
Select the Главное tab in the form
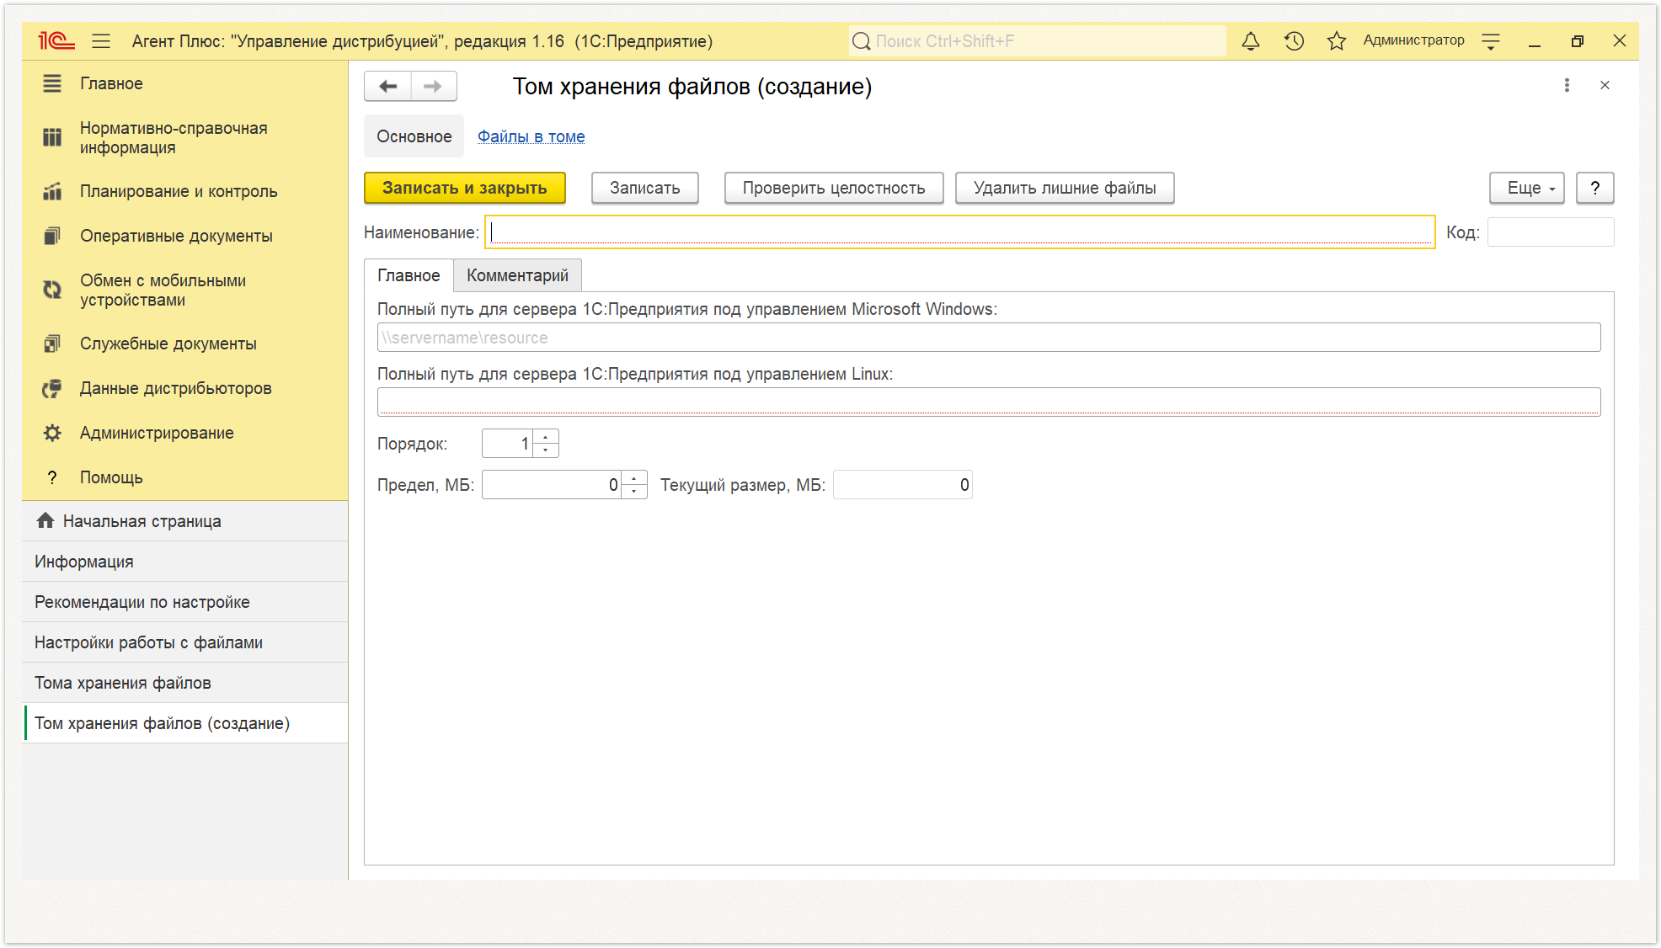pos(409,275)
